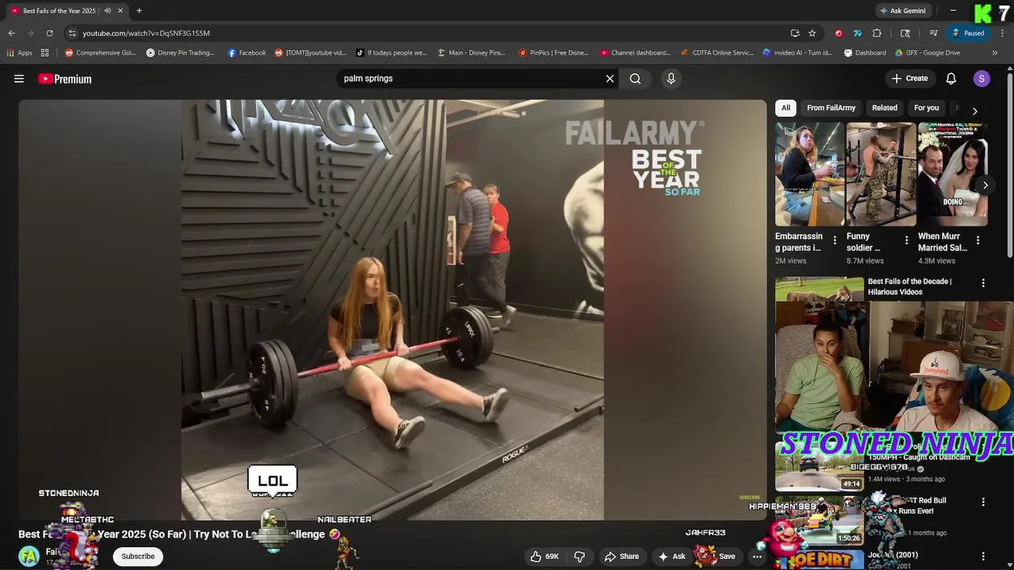This screenshot has height=570, width=1014.
Task: Open the Create button menu
Action: [x=909, y=78]
